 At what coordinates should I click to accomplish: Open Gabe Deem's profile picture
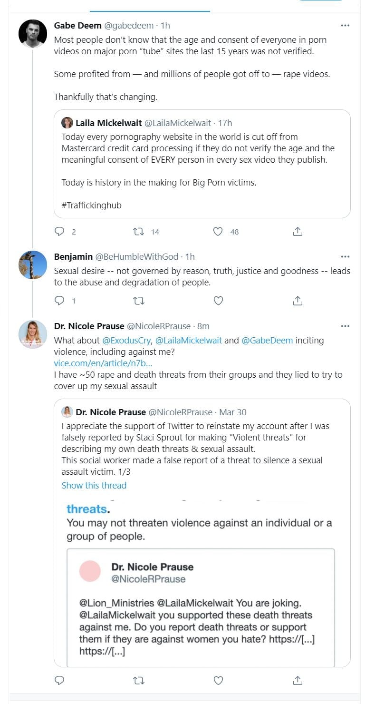(32, 34)
